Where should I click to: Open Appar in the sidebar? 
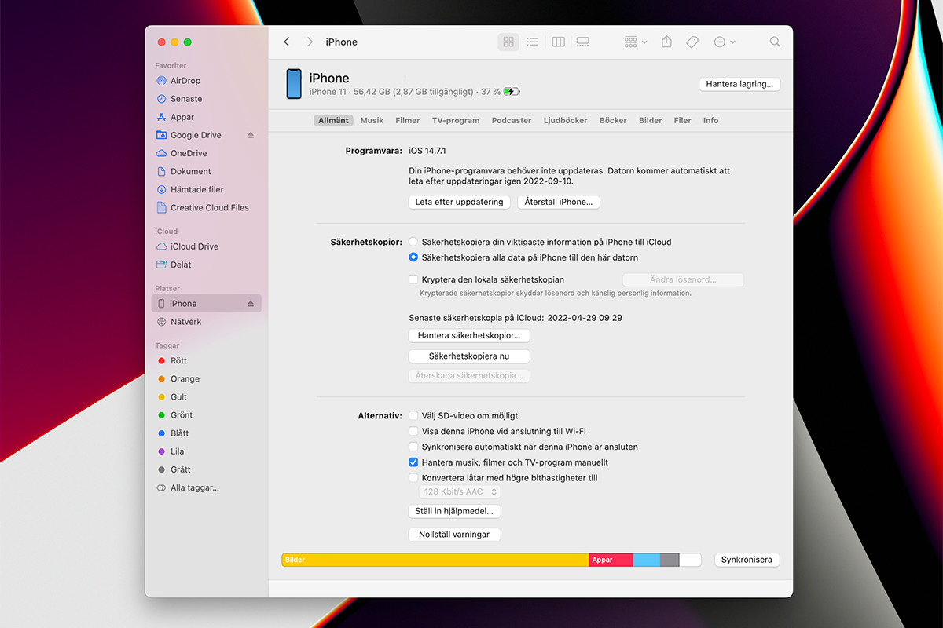point(182,117)
